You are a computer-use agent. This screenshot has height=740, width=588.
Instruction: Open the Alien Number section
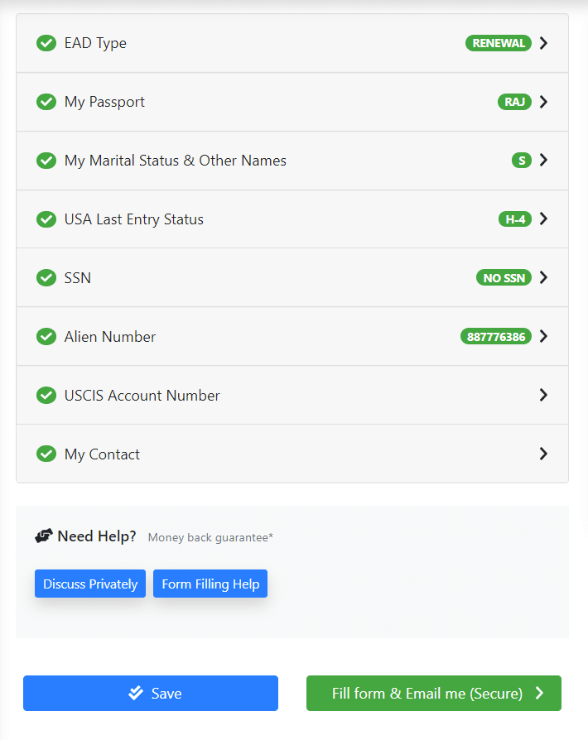(543, 336)
